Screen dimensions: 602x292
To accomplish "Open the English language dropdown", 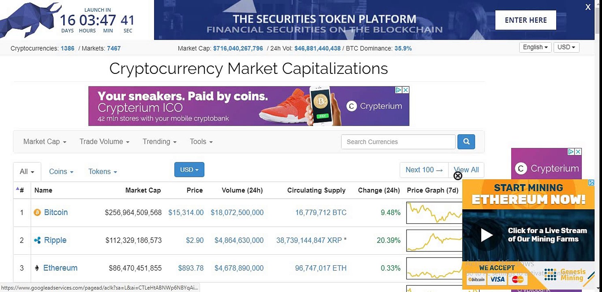I will pyautogui.click(x=535, y=47).
